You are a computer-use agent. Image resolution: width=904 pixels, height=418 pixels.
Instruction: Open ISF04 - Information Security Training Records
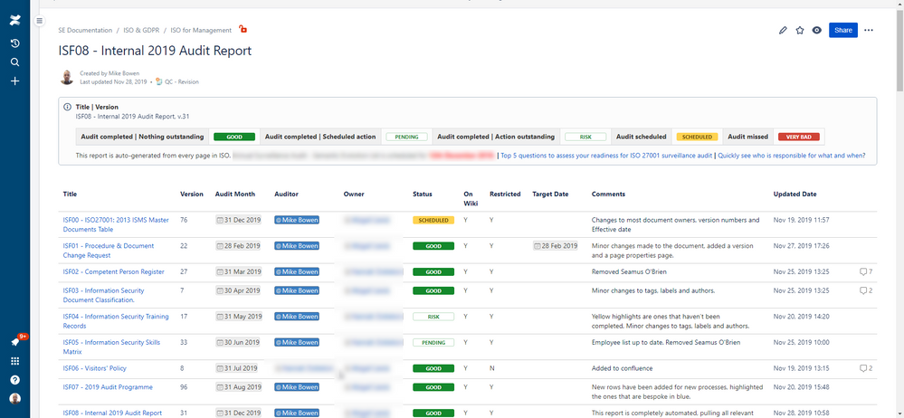click(116, 321)
